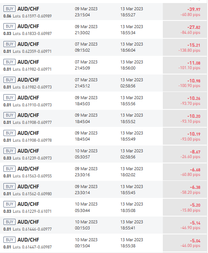Screen dimensions: 208x253
Task: Click the -10.19 loss amount
Action: 194,134
